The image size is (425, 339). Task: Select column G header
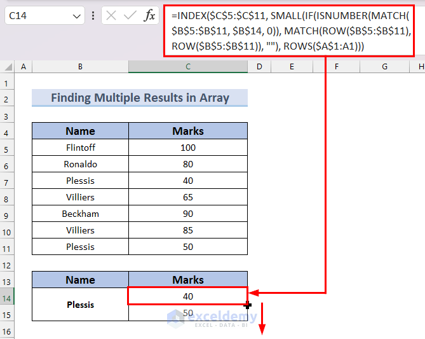tap(384, 67)
